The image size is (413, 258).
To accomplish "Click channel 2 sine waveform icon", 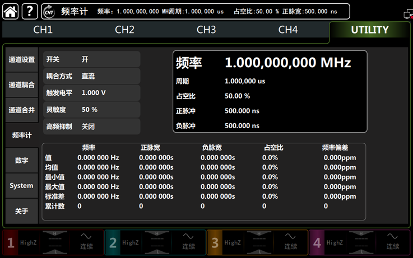I will click(188, 237).
